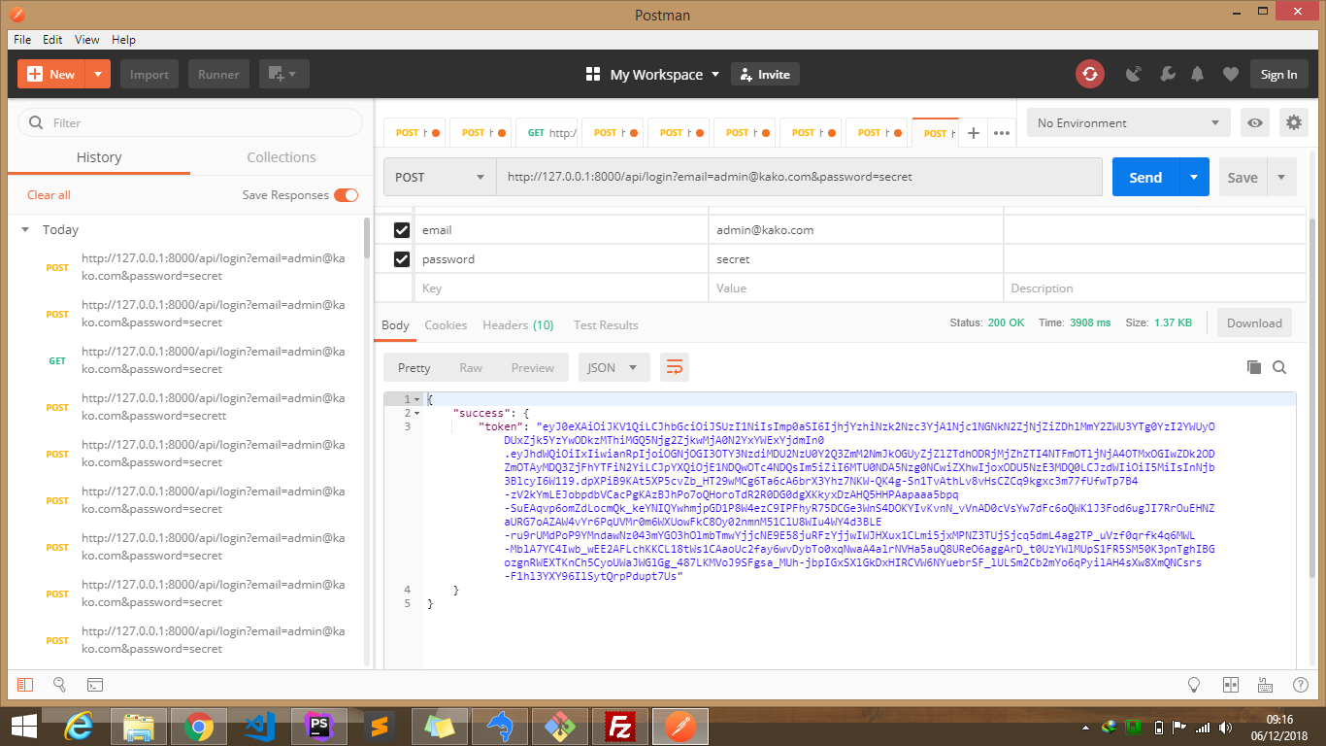This screenshot has height=746, width=1326.
Task: Collapse the Today history group
Action: tap(25, 230)
